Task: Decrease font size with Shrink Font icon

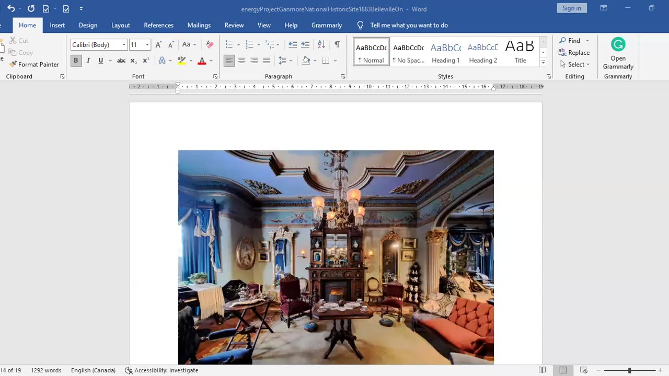Action: tap(171, 45)
